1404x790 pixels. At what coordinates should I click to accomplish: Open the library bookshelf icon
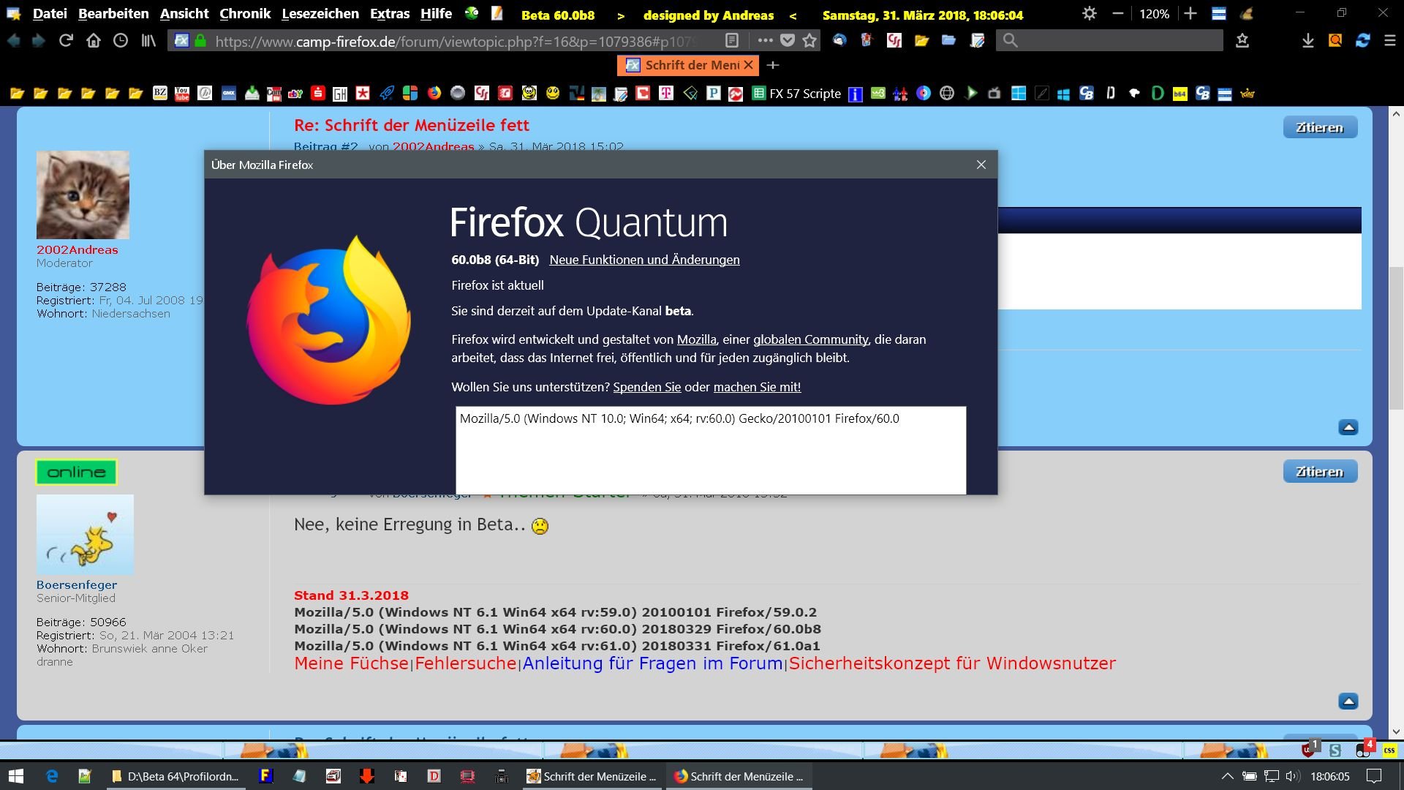(x=148, y=41)
